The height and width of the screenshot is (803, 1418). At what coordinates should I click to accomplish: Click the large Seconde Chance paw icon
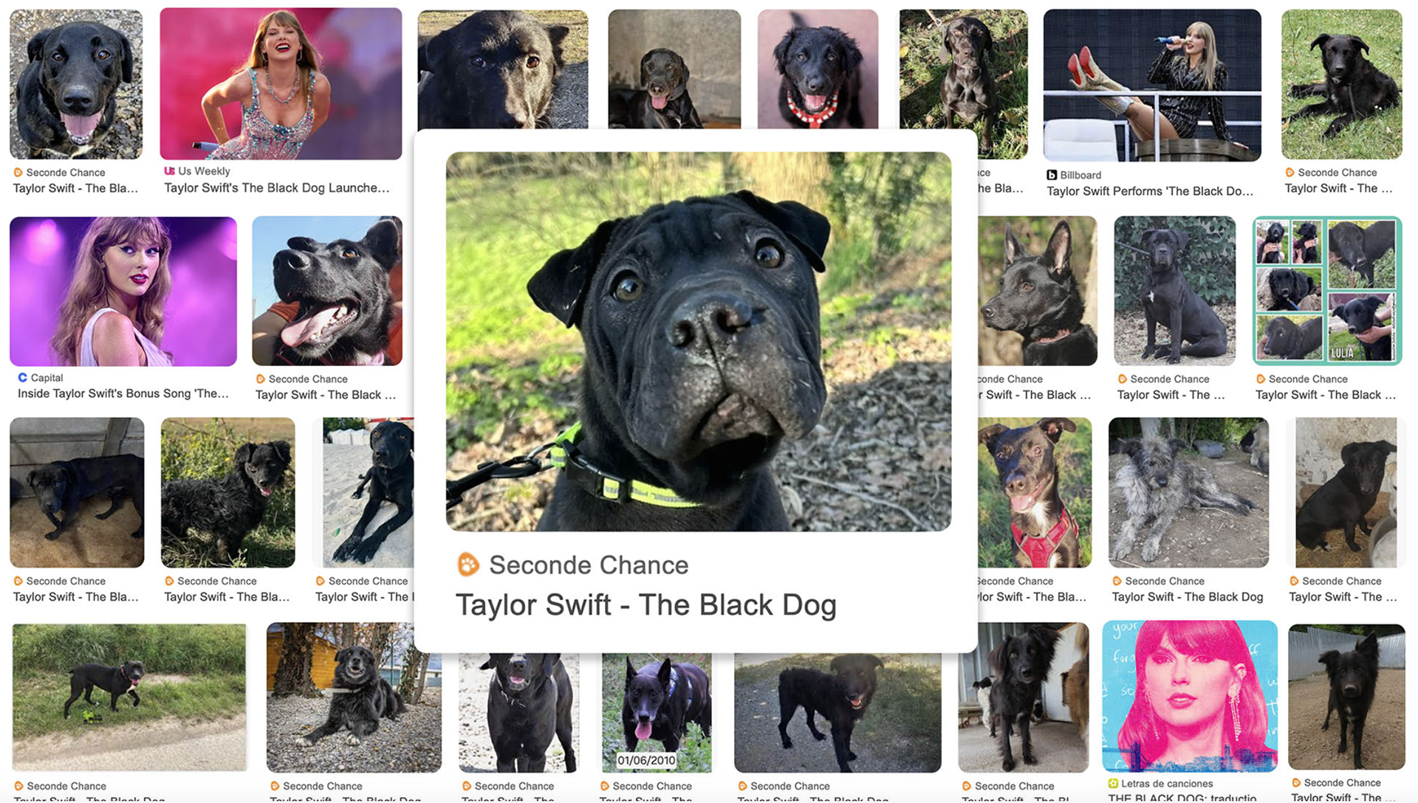click(x=468, y=565)
